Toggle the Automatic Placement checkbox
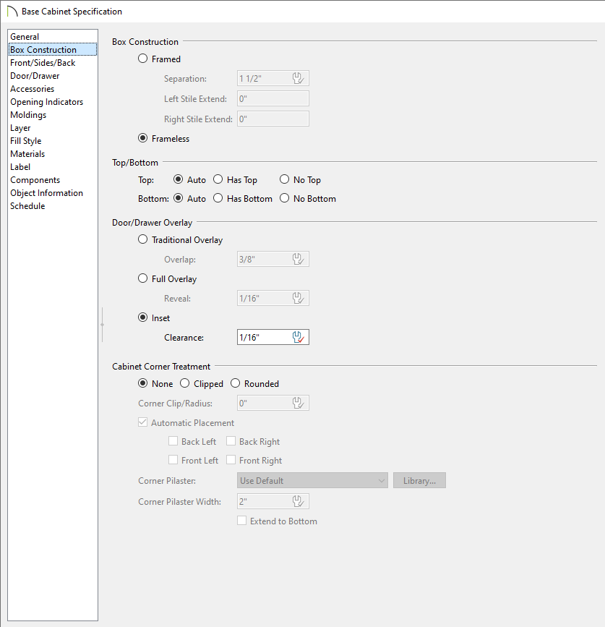Screen dimensions: 605x627 point(142,422)
